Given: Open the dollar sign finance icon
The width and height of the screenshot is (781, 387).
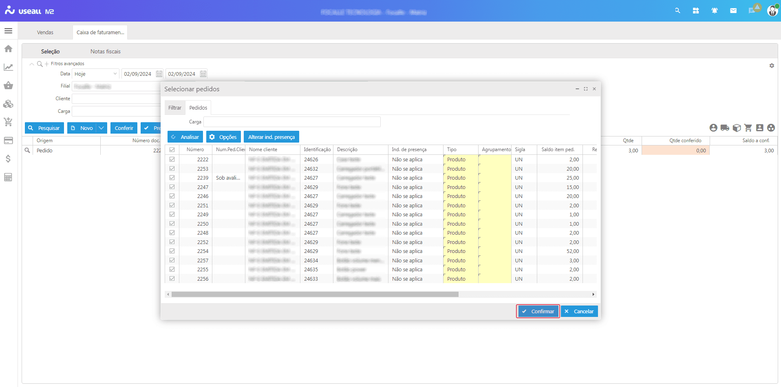Looking at the screenshot, I should [8, 159].
